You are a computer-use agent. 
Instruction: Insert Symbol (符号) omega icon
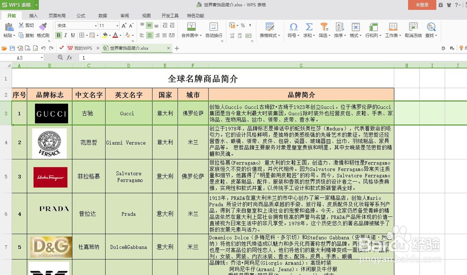point(293,27)
